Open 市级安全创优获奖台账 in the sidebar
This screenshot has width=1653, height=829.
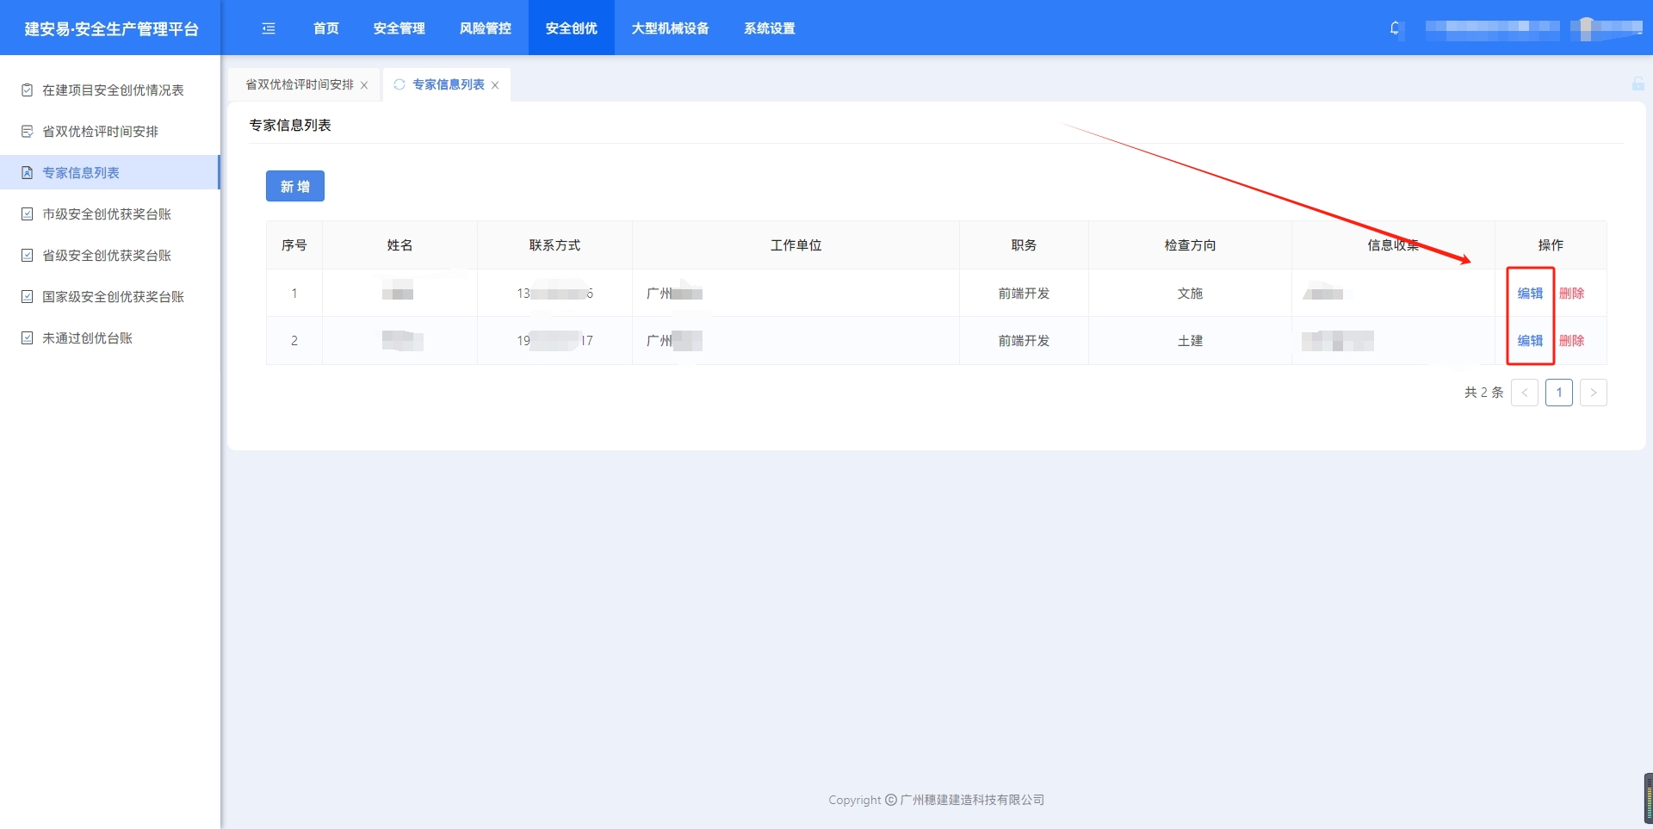pyautogui.click(x=106, y=214)
